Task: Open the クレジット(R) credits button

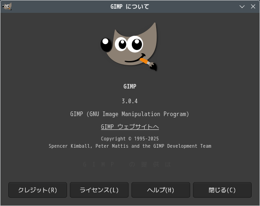Action: pyautogui.click(x=38, y=190)
